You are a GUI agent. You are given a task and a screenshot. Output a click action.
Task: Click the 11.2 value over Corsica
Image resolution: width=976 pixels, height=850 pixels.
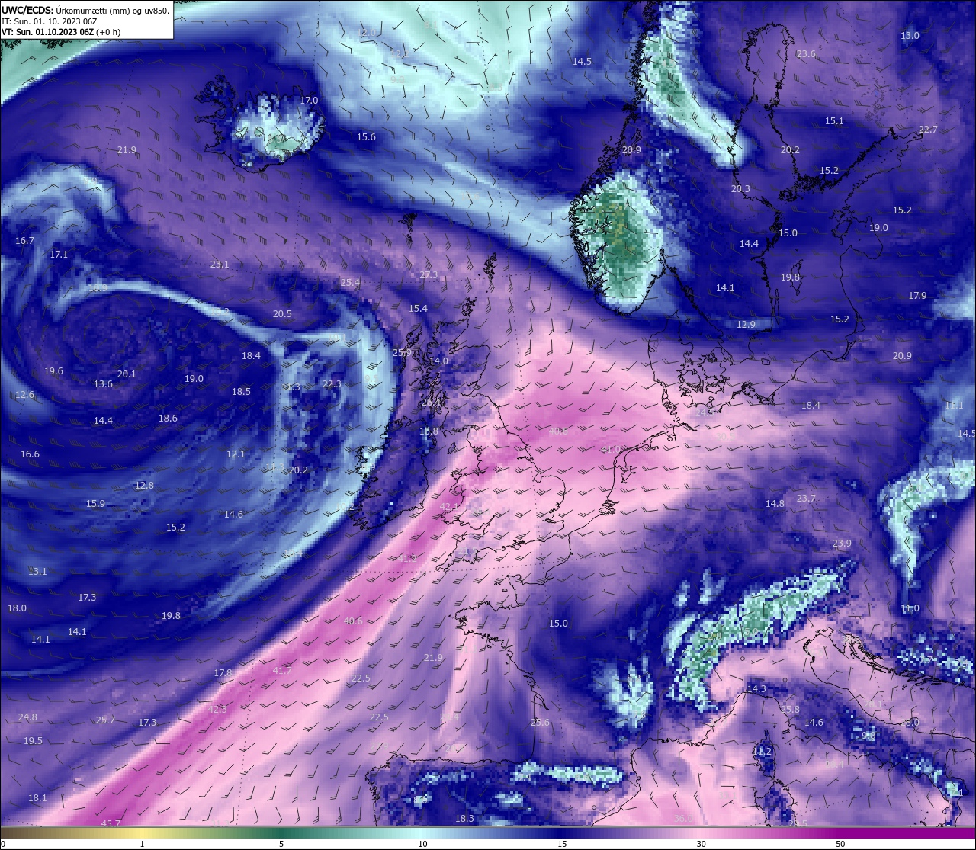762,752
